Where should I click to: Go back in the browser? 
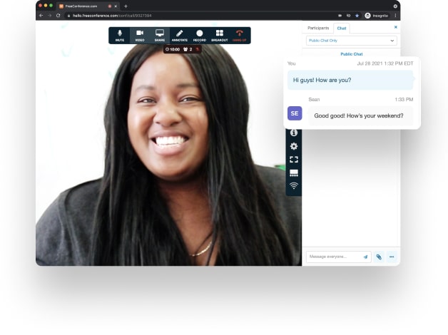point(41,16)
